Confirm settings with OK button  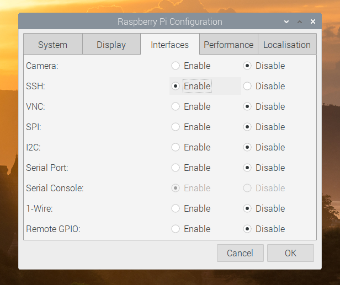click(290, 253)
